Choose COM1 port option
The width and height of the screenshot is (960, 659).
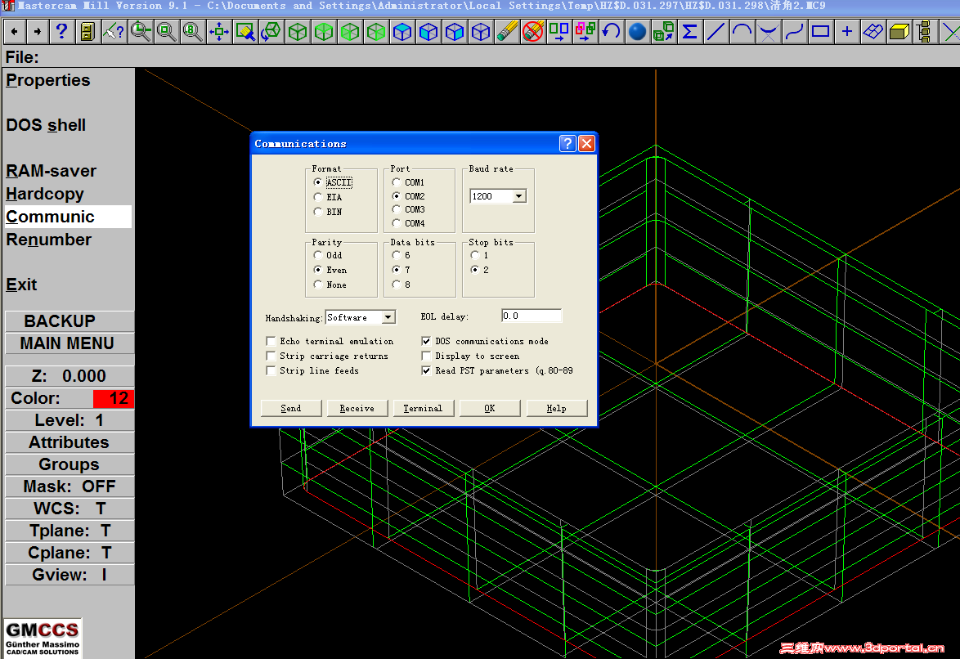point(396,182)
